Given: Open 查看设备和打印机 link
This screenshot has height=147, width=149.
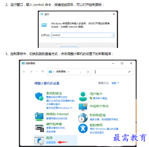Looking at the screenshot, I should tap(55, 128).
